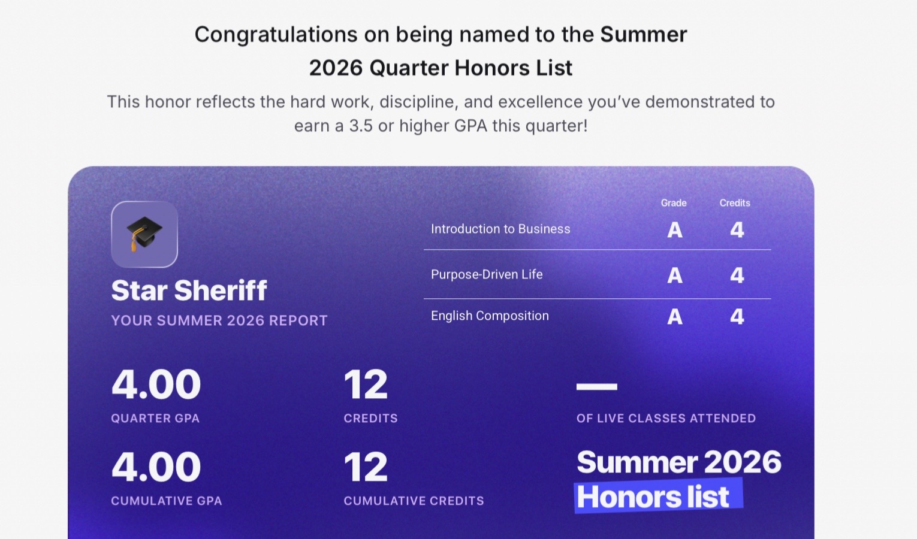Click the Grade column header
This screenshot has height=539, width=917.
(674, 203)
